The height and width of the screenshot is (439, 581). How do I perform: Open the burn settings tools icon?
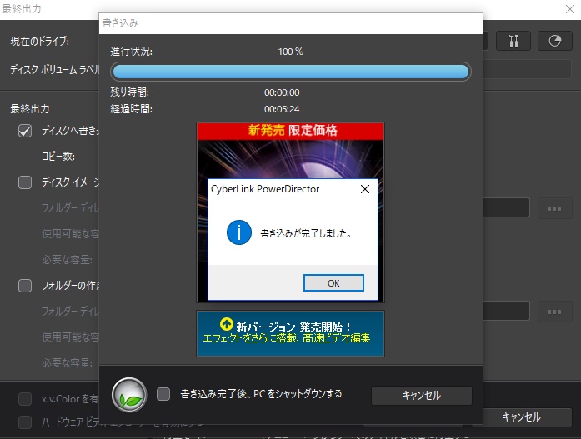[513, 41]
